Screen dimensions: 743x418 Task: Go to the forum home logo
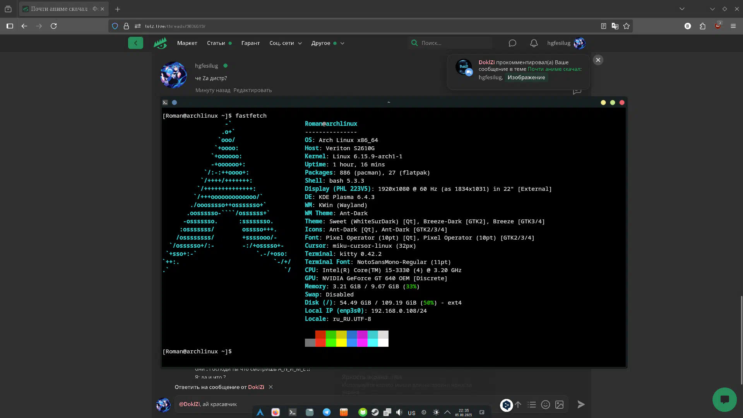coord(160,43)
